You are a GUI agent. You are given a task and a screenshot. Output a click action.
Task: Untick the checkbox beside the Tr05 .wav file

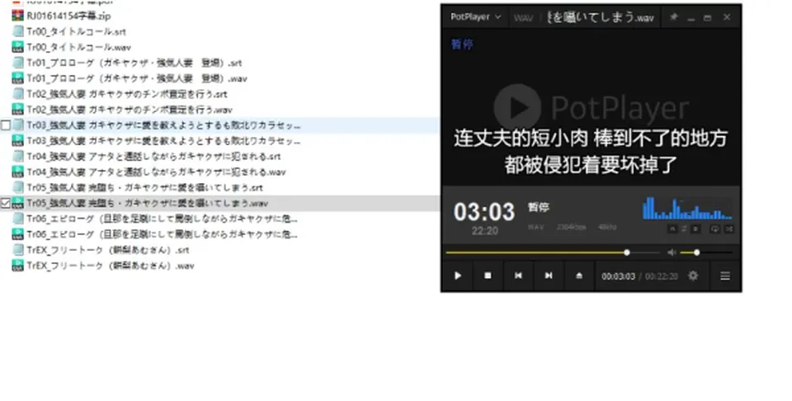click(x=6, y=203)
